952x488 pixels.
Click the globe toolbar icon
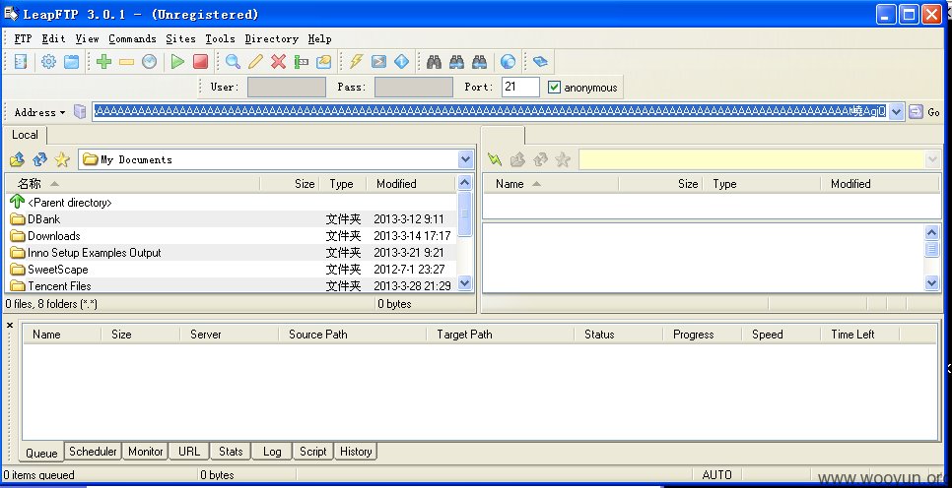coord(509,61)
